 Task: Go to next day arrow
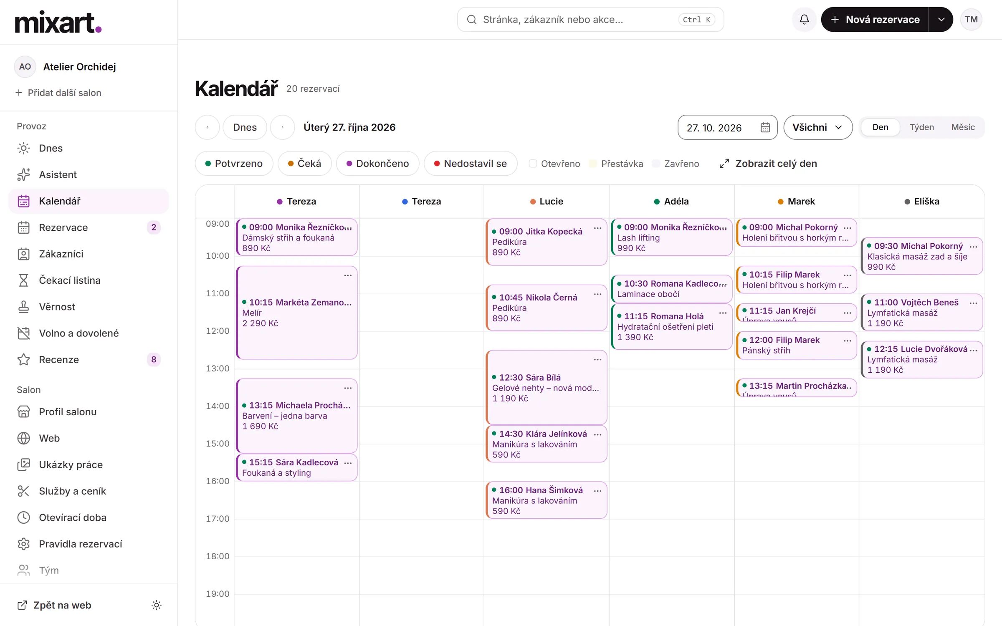point(283,127)
